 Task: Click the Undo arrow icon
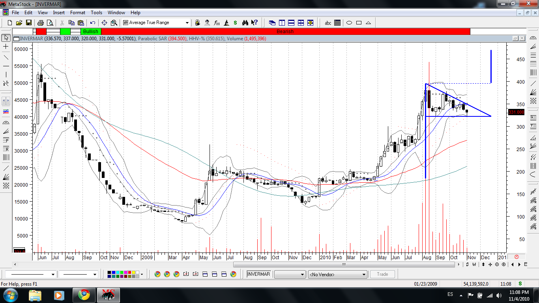point(93,23)
